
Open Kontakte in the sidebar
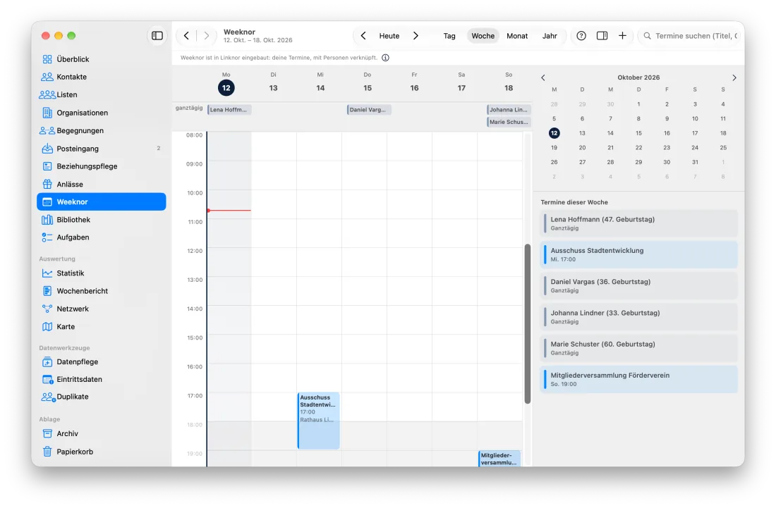(101, 77)
